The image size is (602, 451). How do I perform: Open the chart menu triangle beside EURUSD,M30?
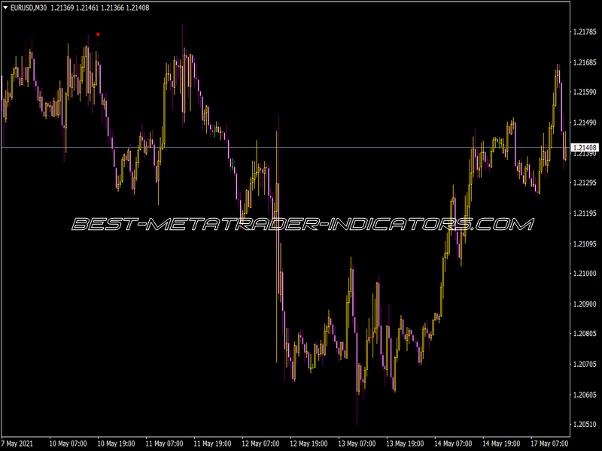pyautogui.click(x=5, y=8)
